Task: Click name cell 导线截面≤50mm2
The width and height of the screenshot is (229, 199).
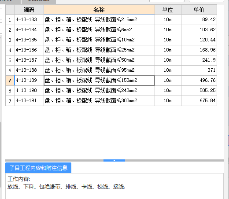Action: pyautogui.click(x=99, y=60)
